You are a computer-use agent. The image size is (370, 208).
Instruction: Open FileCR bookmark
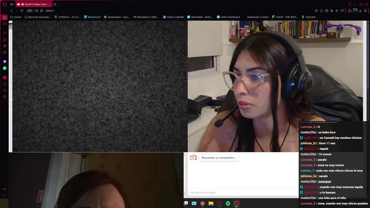pyautogui.click(x=285, y=17)
